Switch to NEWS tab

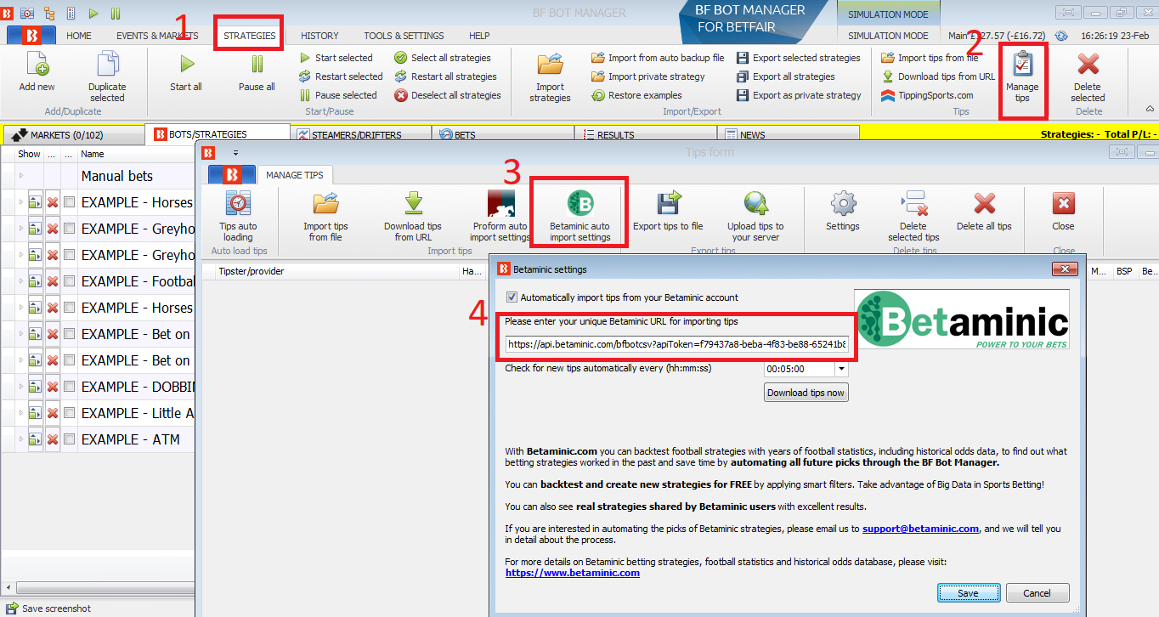(x=788, y=134)
